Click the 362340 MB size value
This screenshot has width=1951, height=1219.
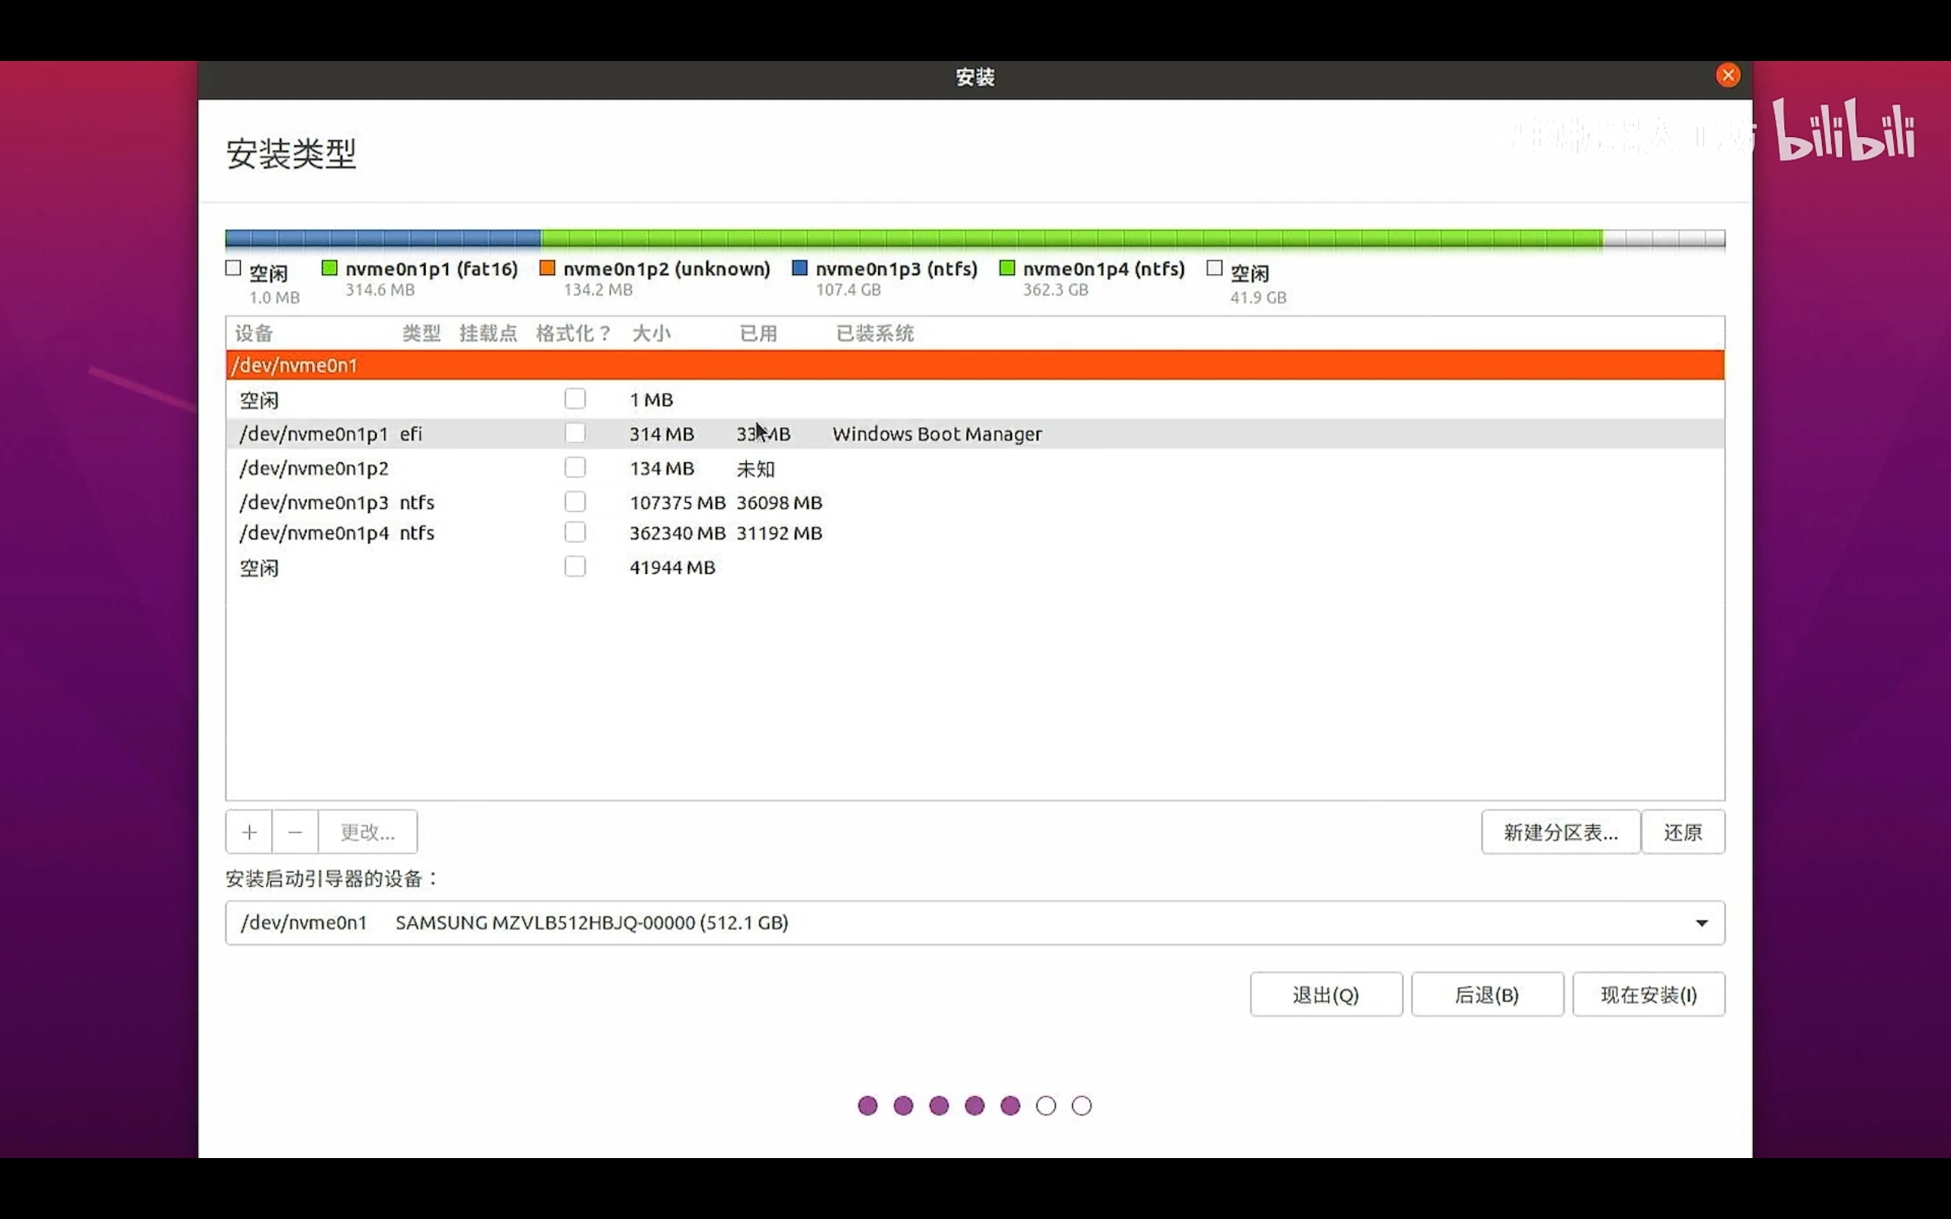pos(678,533)
